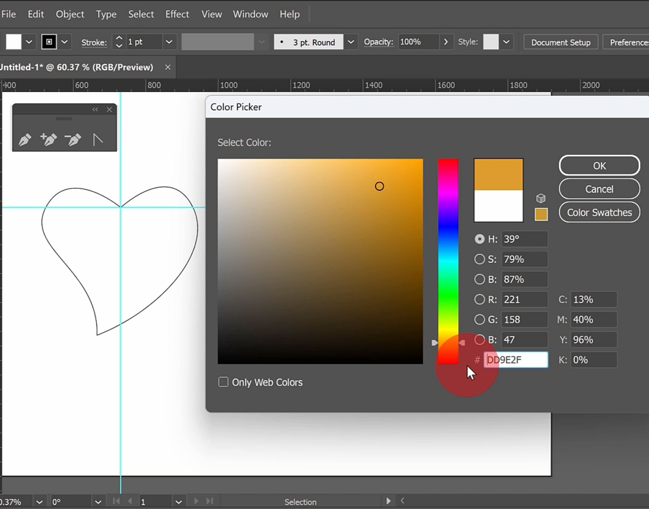Click the hex color input field
Image resolution: width=649 pixels, height=509 pixels.
(516, 360)
